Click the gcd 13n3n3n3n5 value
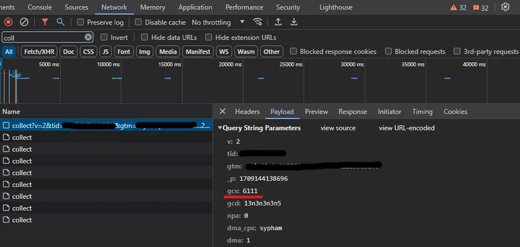This screenshot has height=247, width=520. [263, 203]
